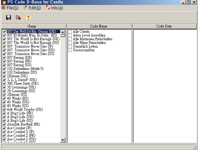Open the File(S) menu
Screen dimensions: 198x150
pos(10,8)
